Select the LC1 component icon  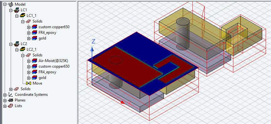coord(17,10)
